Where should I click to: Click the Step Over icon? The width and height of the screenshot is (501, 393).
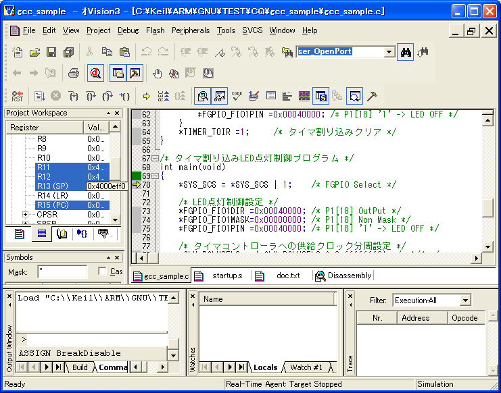(91, 96)
